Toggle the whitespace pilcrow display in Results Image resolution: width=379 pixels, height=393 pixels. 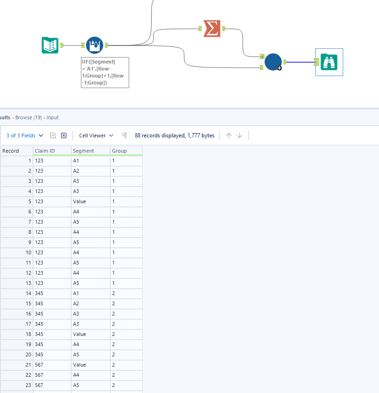[x=124, y=135]
